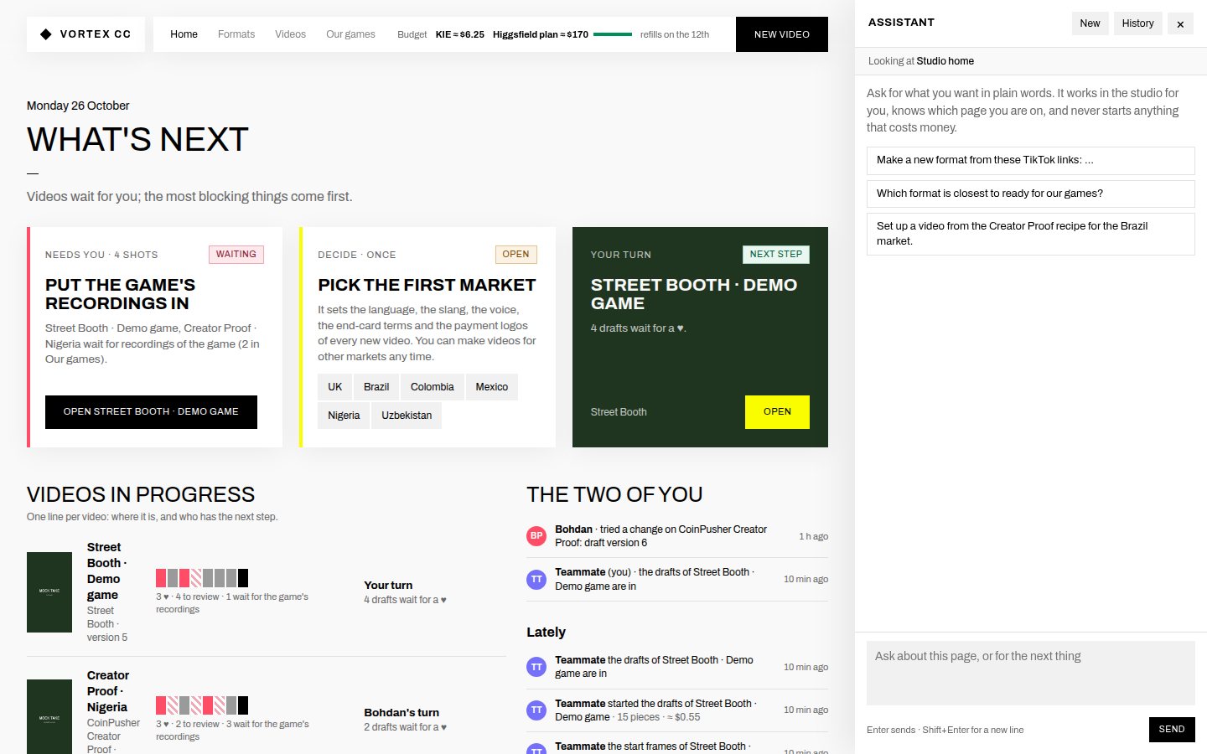This screenshot has width=1207, height=754.
Task: Open the Street Booth · Demo game video thumbnail
Action: [49, 592]
